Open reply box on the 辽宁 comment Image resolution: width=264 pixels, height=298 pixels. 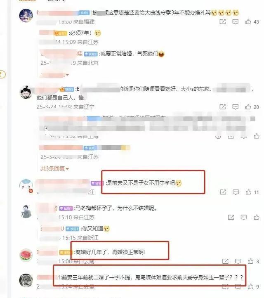coord(235,107)
